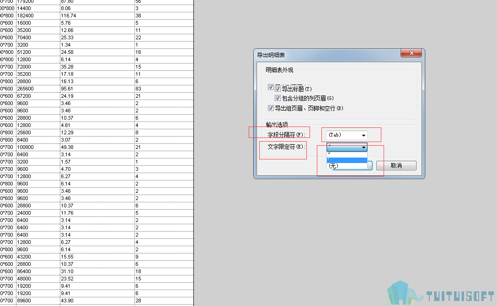Select the cell containing 100800
This screenshot has width=497, height=306.
click(x=38, y=147)
